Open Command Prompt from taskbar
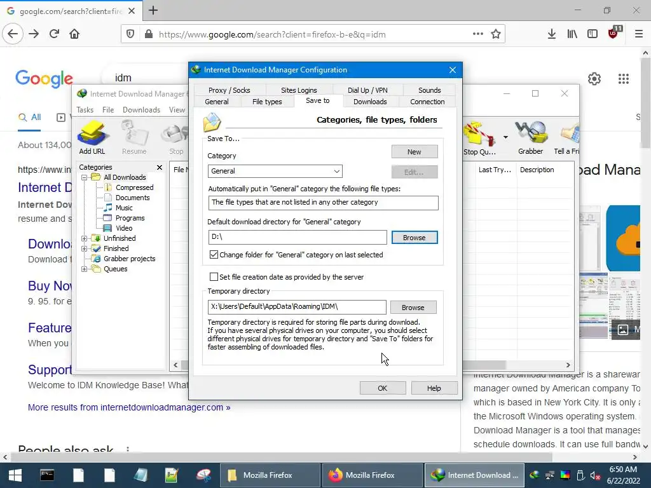This screenshot has width=651, height=488. (x=47, y=475)
